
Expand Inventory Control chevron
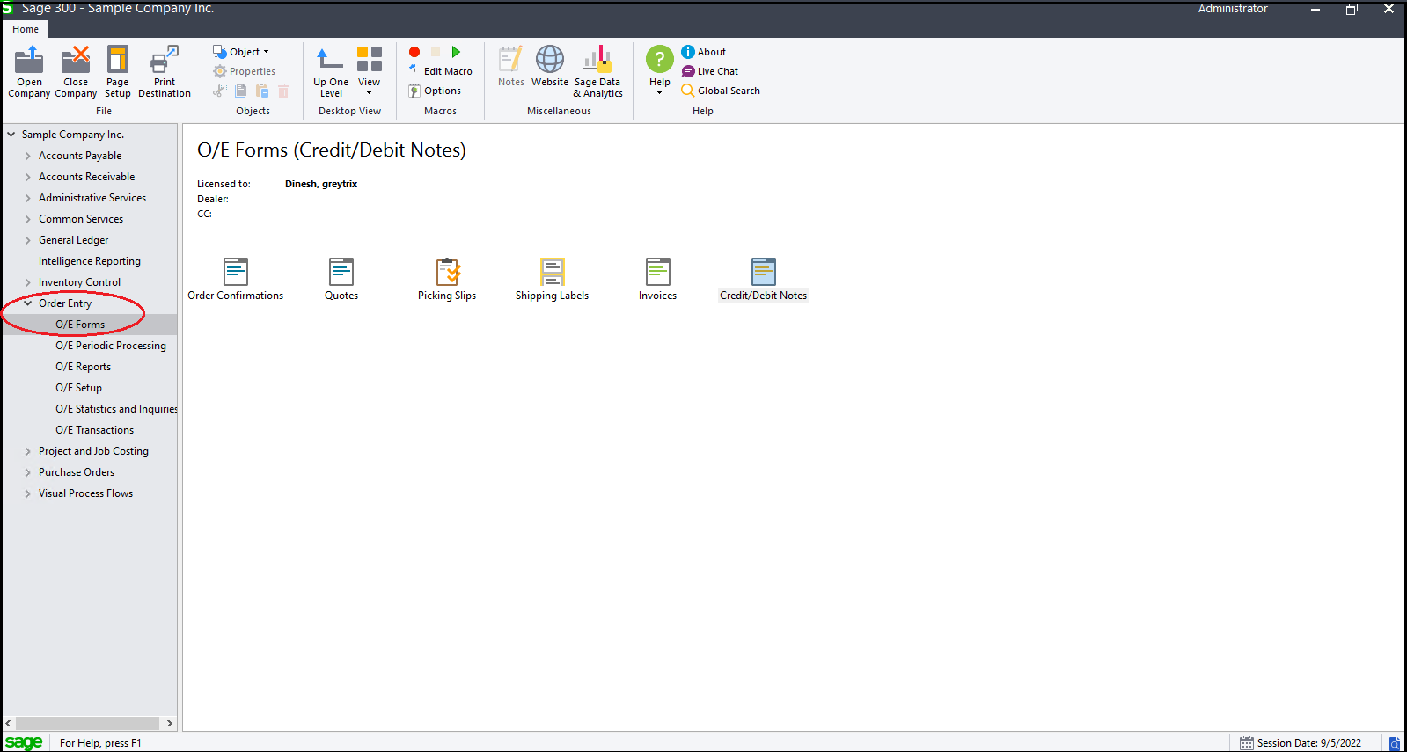(x=28, y=282)
